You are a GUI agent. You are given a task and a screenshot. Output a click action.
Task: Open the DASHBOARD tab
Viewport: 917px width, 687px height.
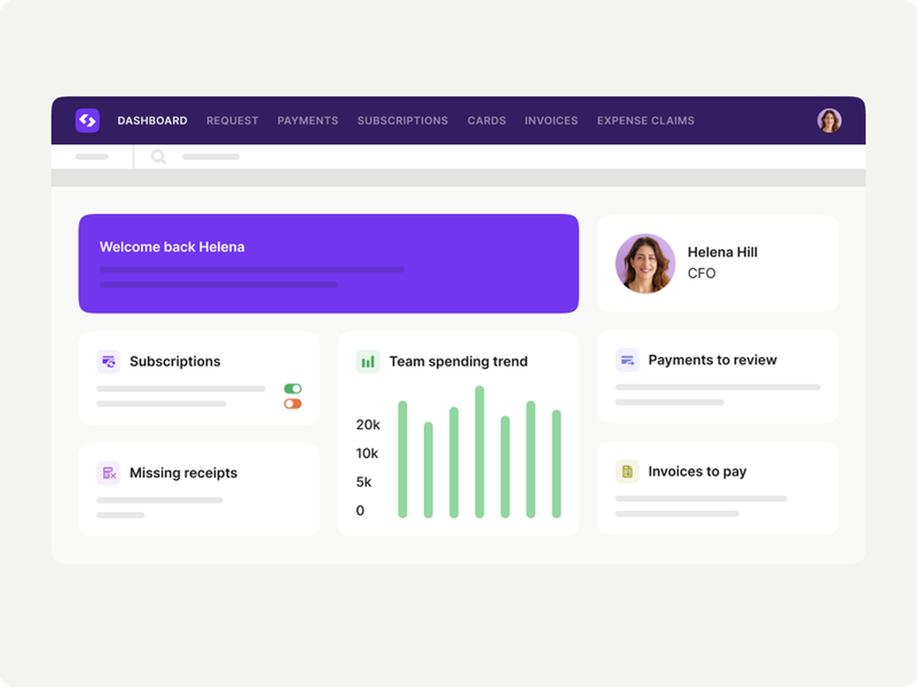(152, 121)
